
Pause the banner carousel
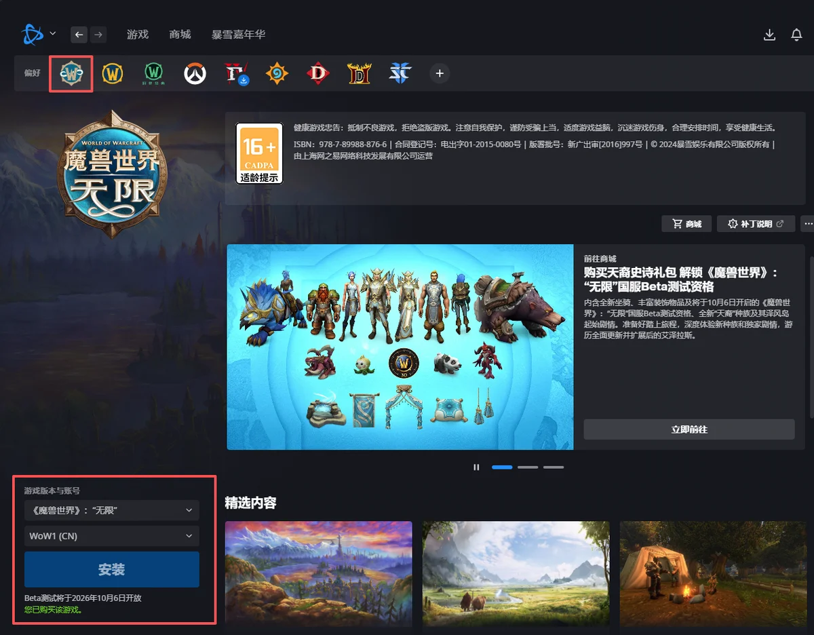tap(476, 467)
